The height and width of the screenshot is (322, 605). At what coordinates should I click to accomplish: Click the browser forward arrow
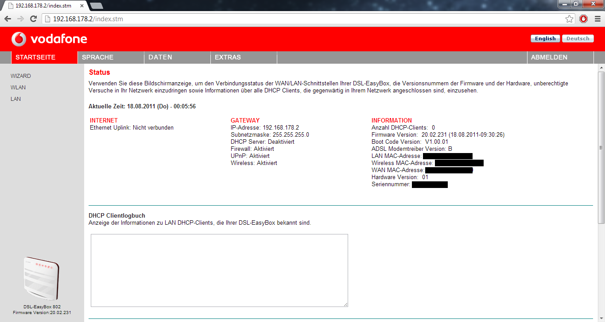pyautogui.click(x=20, y=19)
